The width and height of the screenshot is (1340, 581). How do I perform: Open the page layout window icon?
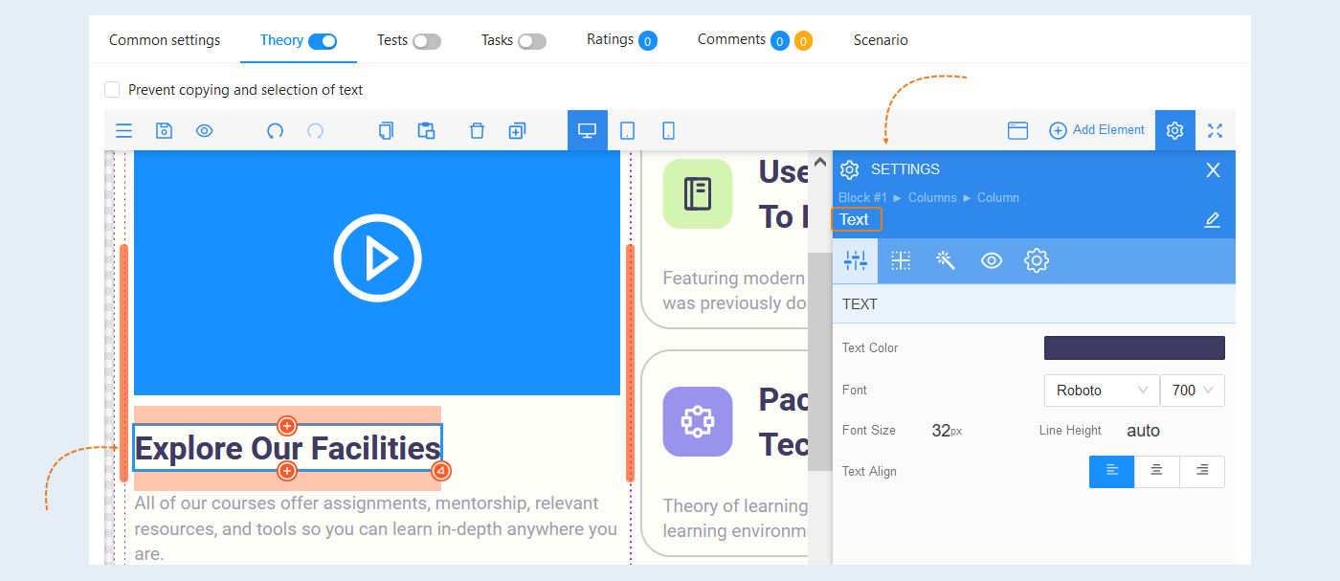[x=1017, y=130]
